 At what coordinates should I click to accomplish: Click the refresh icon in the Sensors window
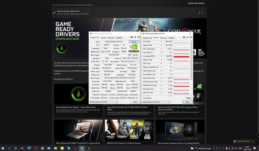(x=187, y=37)
